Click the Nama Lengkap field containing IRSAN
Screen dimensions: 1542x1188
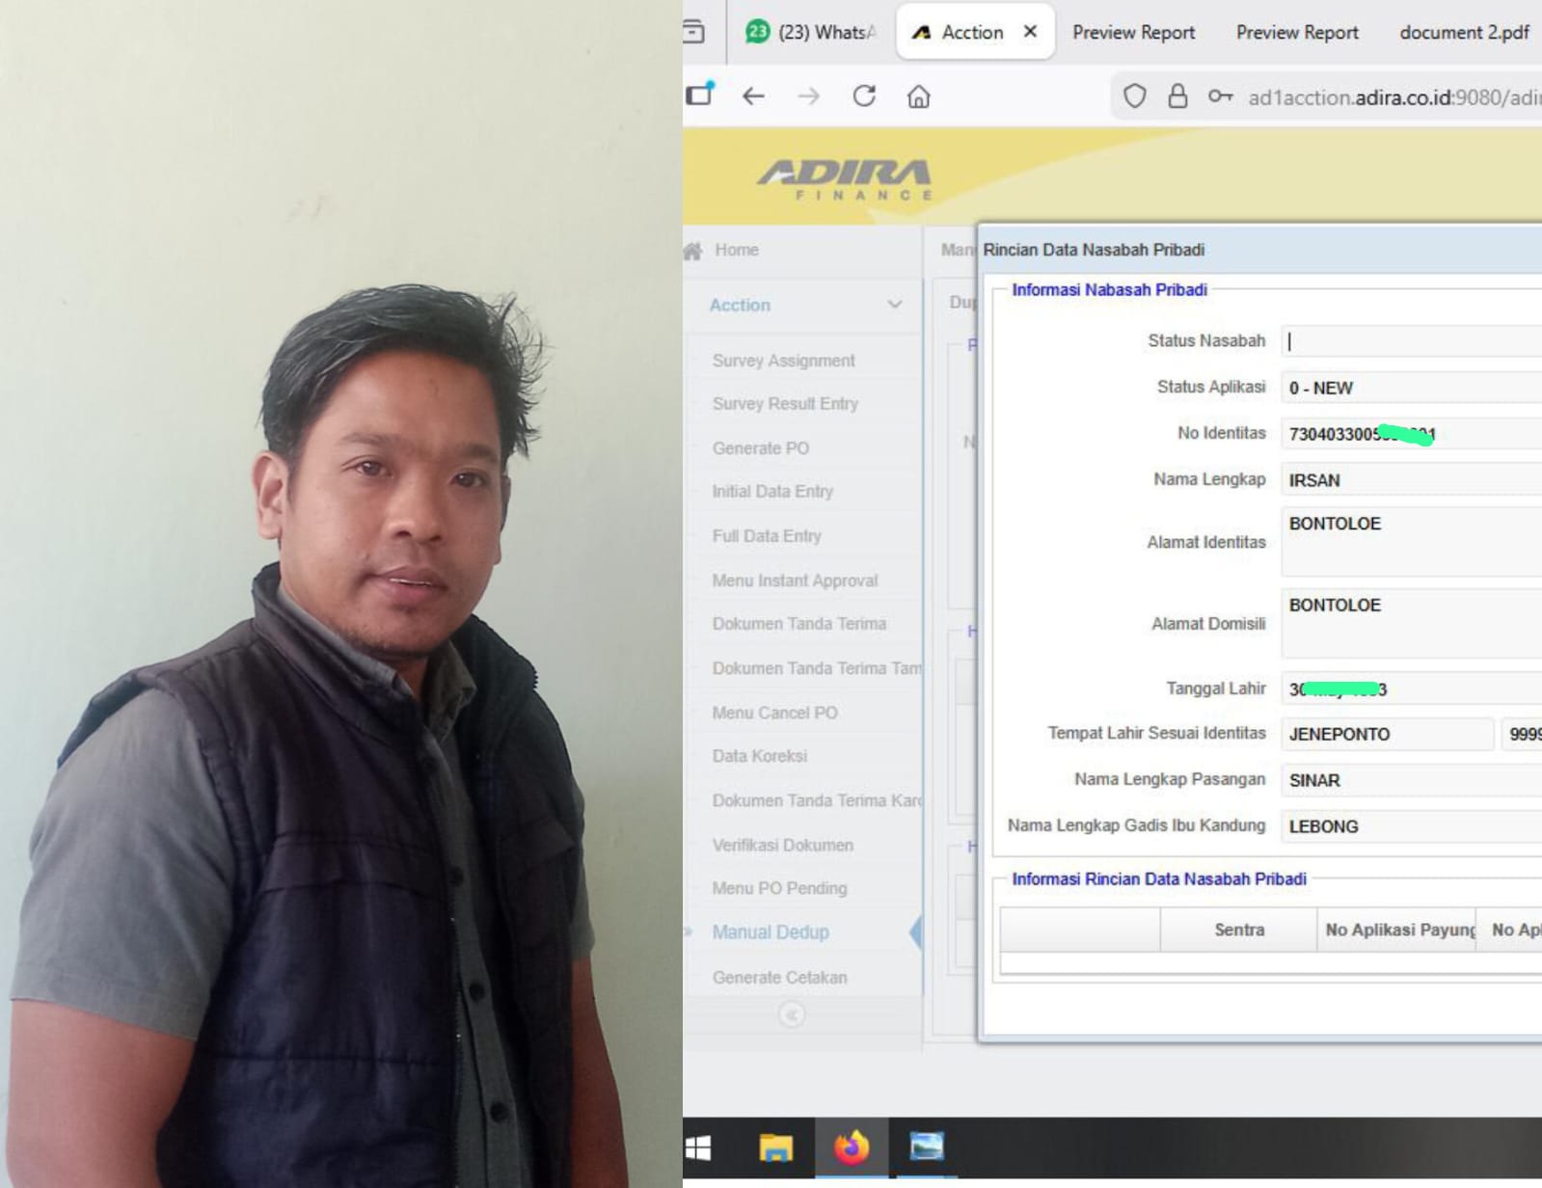(x=1411, y=480)
